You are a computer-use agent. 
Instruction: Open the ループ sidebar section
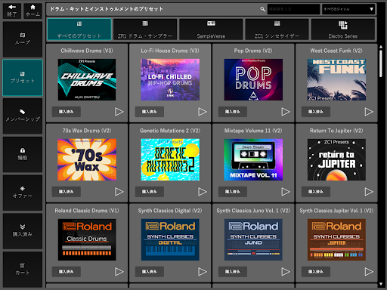click(x=23, y=39)
